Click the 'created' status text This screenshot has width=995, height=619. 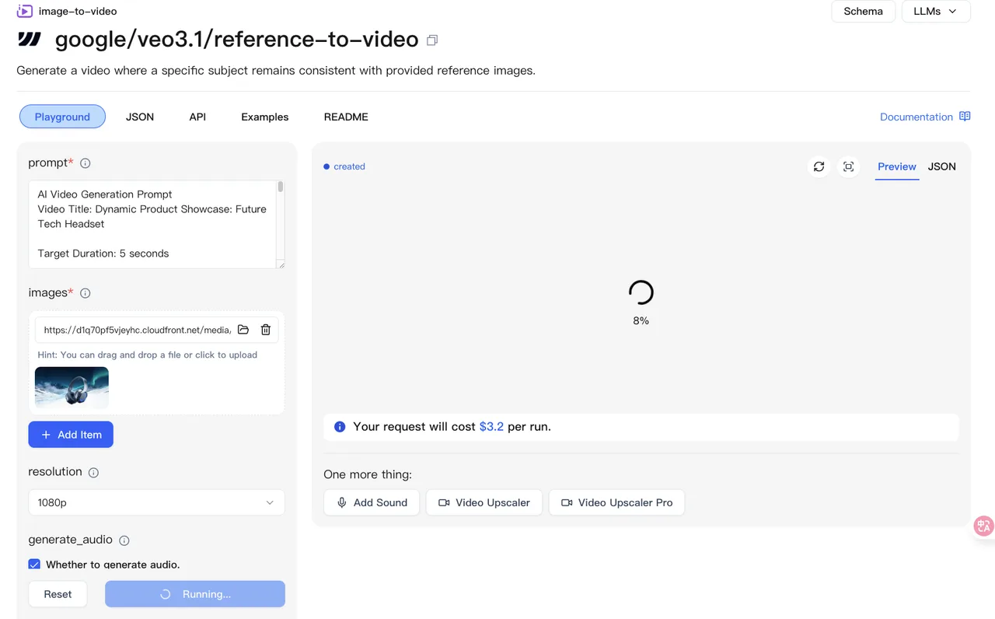coord(349,166)
